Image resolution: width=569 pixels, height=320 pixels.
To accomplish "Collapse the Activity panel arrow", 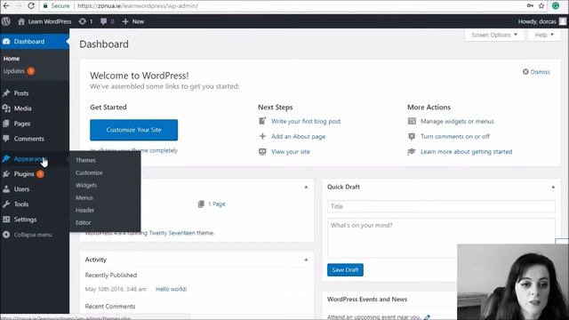I will (306, 260).
